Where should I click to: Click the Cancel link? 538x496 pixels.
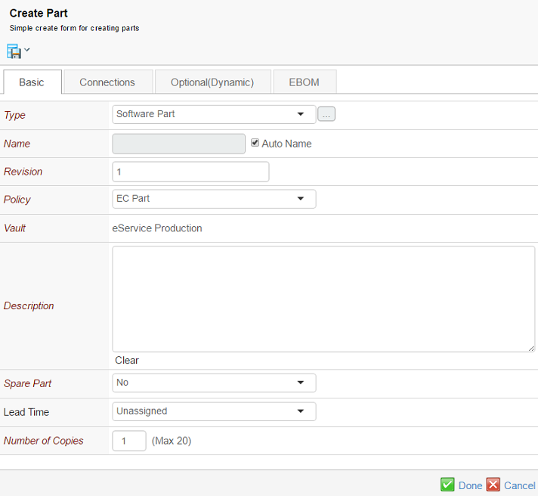point(519,485)
